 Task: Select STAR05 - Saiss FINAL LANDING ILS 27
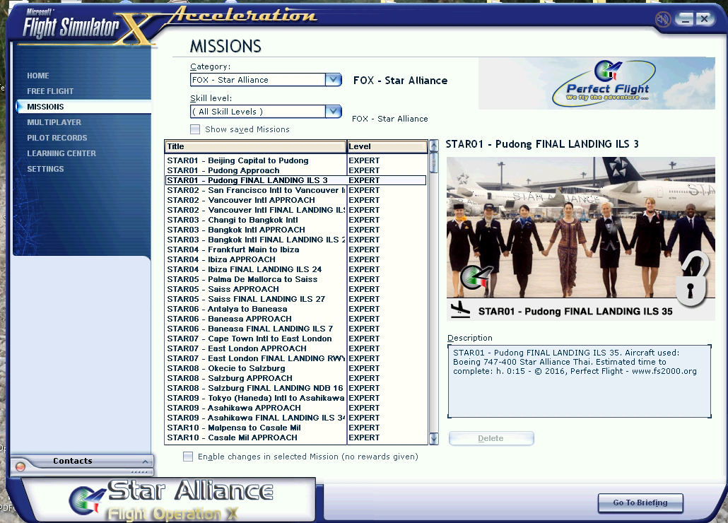[295, 300]
